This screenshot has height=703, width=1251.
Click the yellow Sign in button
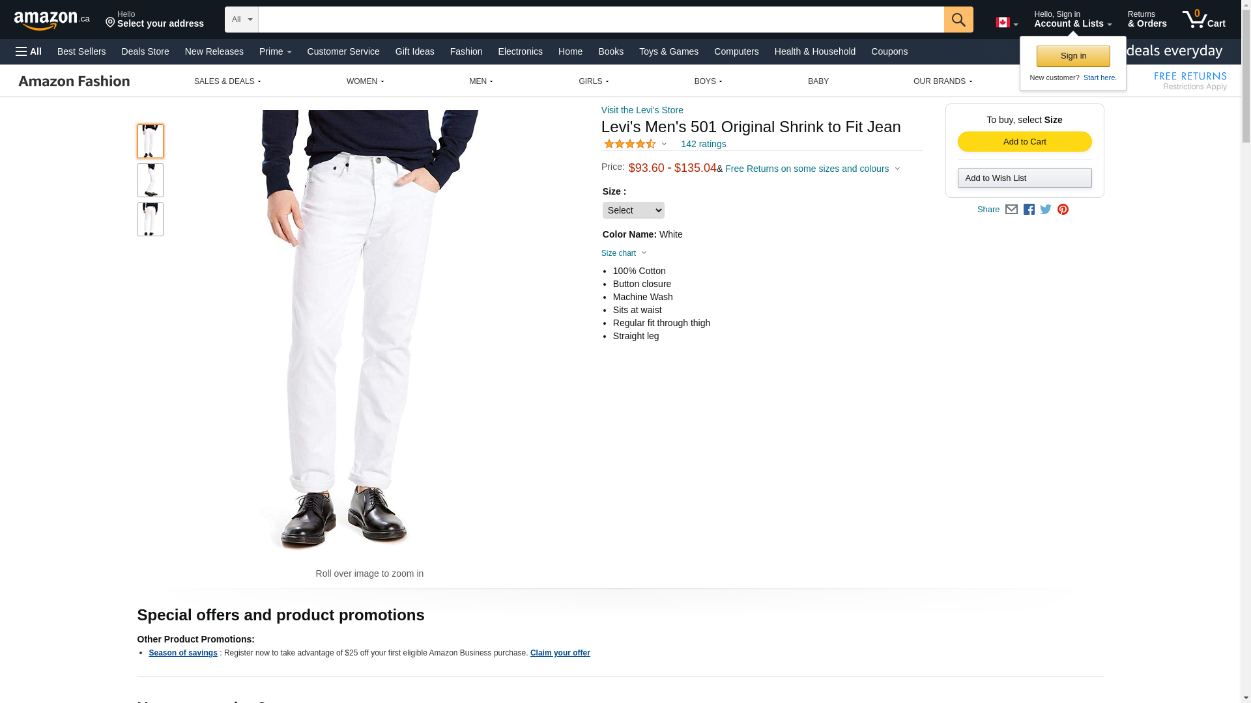[x=1073, y=56]
